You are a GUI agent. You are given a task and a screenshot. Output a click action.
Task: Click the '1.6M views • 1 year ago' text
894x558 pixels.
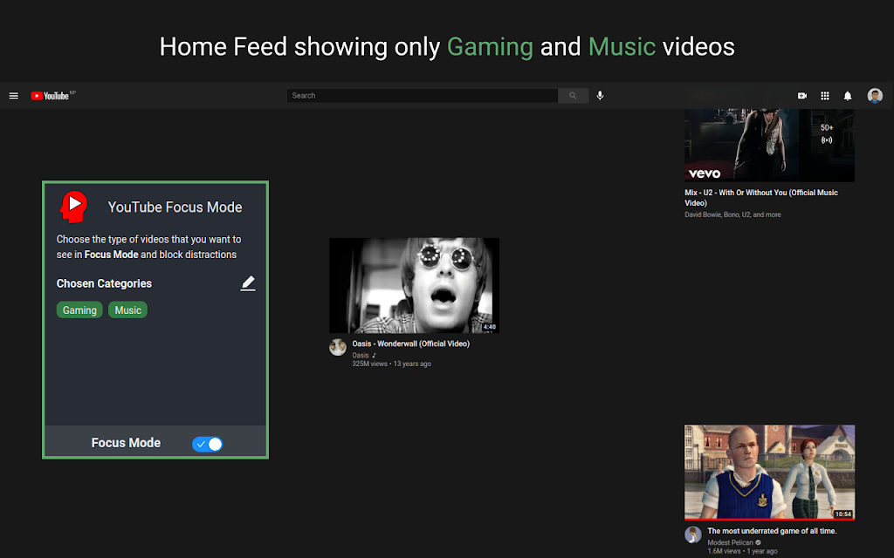742,551
